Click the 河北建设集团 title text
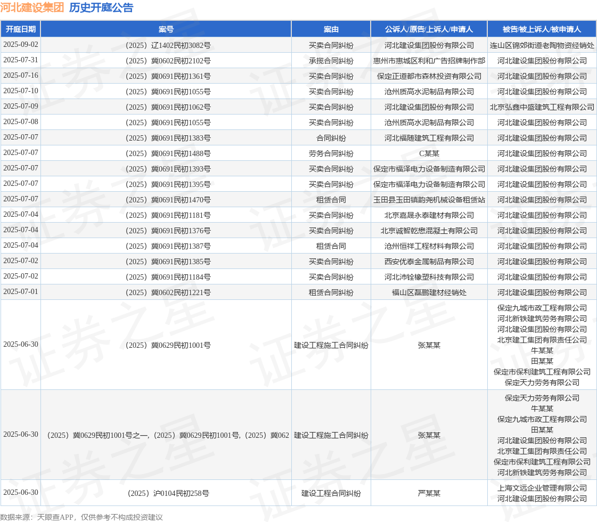 [32, 7]
